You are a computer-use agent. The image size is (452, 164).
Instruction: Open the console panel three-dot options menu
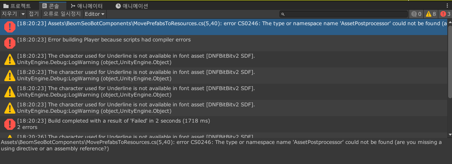pyautogui.click(x=447, y=6)
